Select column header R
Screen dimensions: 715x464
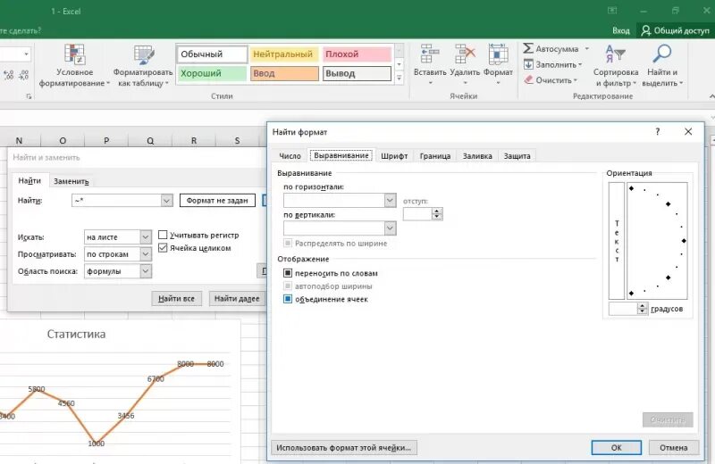pyautogui.click(x=194, y=140)
